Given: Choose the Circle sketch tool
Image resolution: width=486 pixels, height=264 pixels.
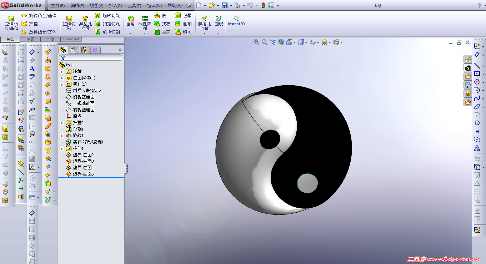Looking at the screenshot, I should (477, 82).
